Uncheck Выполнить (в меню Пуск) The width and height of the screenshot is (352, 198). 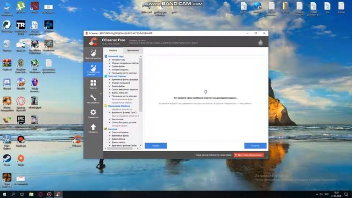[109, 112]
